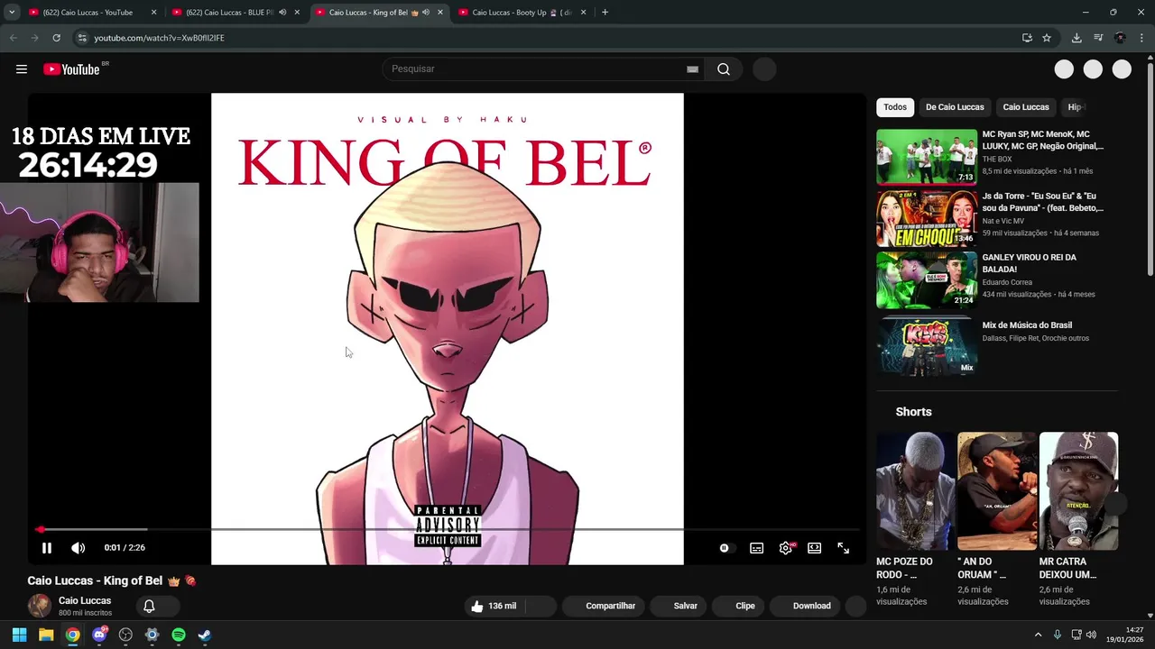Click the Download button
1155x649 pixels.
click(x=805, y=607)
